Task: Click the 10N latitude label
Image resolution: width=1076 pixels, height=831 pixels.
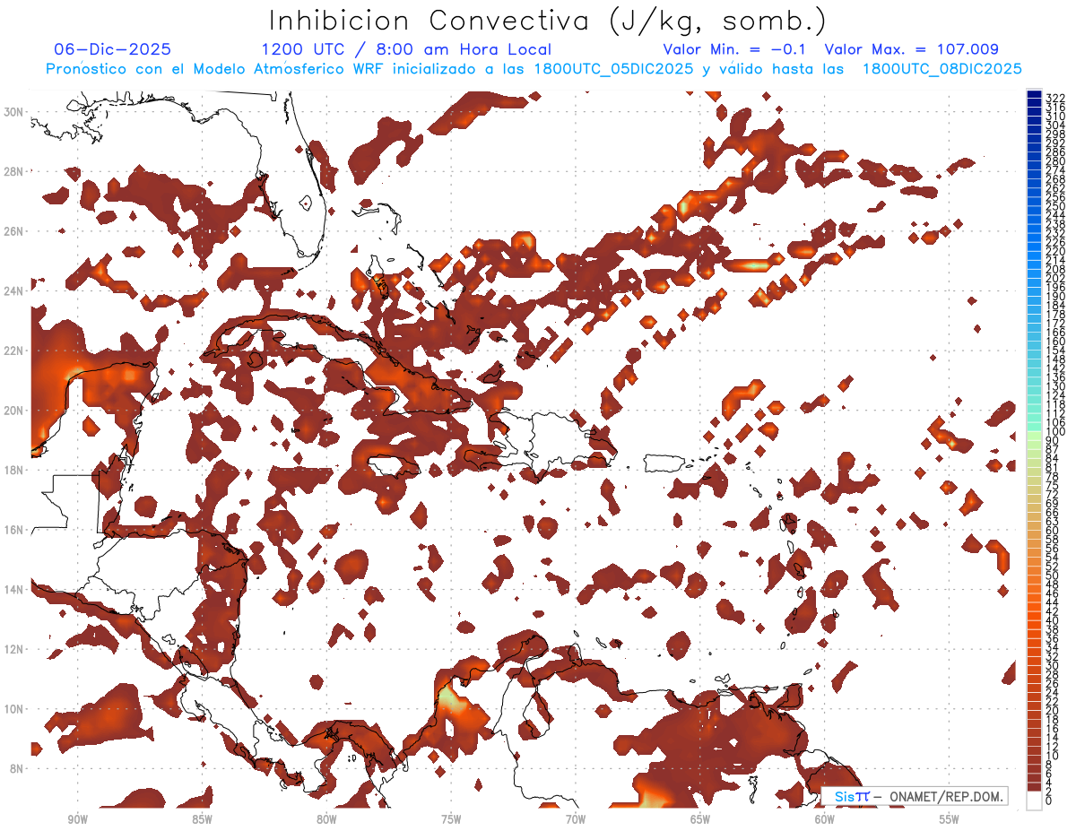Action: point(13,709)
